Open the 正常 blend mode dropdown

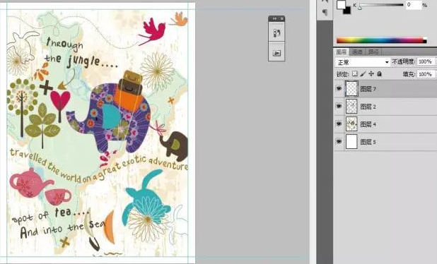(363, 62)
